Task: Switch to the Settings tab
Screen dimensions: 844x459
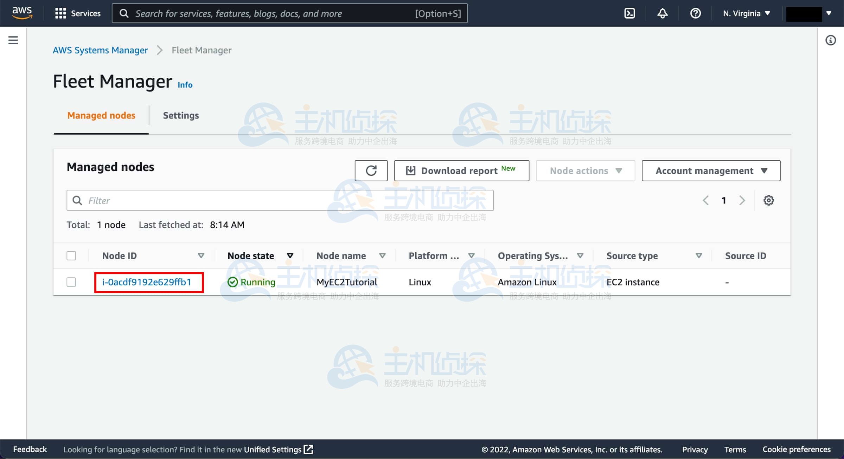Action: [181, 115]
